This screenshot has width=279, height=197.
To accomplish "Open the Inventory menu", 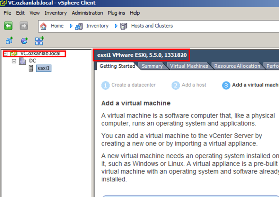I will pyautogui.click(x=56, y=13).
